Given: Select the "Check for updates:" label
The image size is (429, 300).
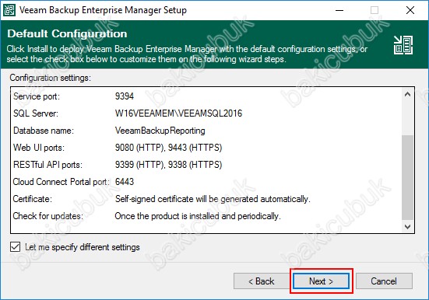Looking at the screenshot, I should pos(47,216).
